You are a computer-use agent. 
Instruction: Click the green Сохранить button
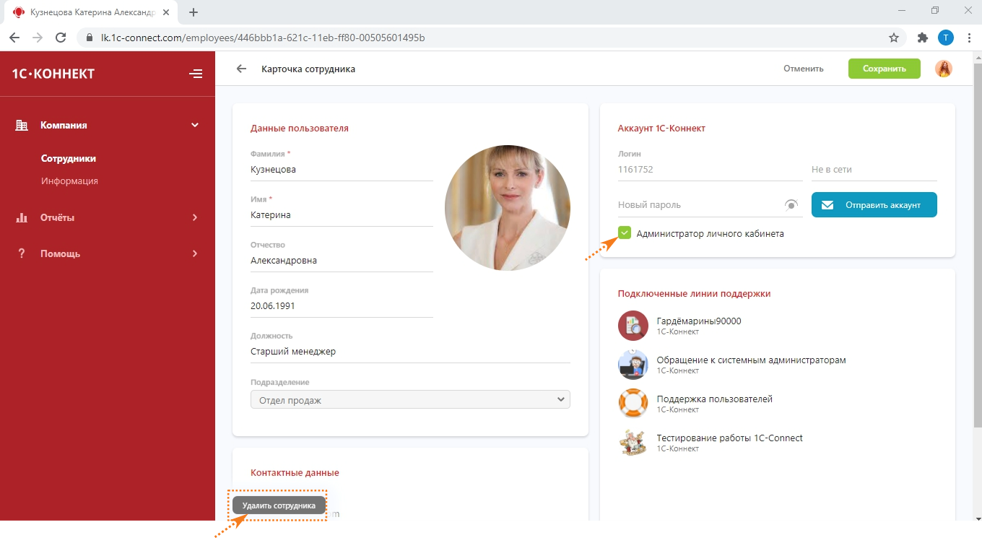884,69
